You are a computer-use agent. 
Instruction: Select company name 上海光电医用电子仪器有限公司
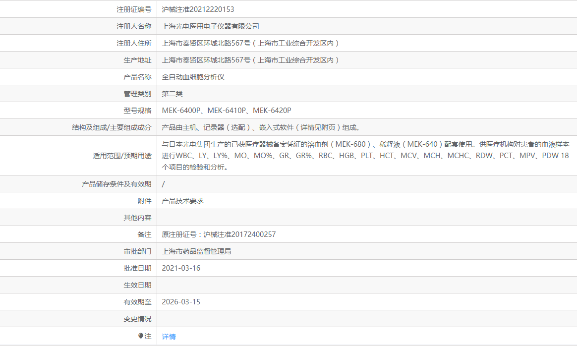point(211,26)
